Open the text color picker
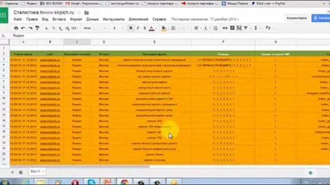The image size is (330, 185). pos(152,28)
